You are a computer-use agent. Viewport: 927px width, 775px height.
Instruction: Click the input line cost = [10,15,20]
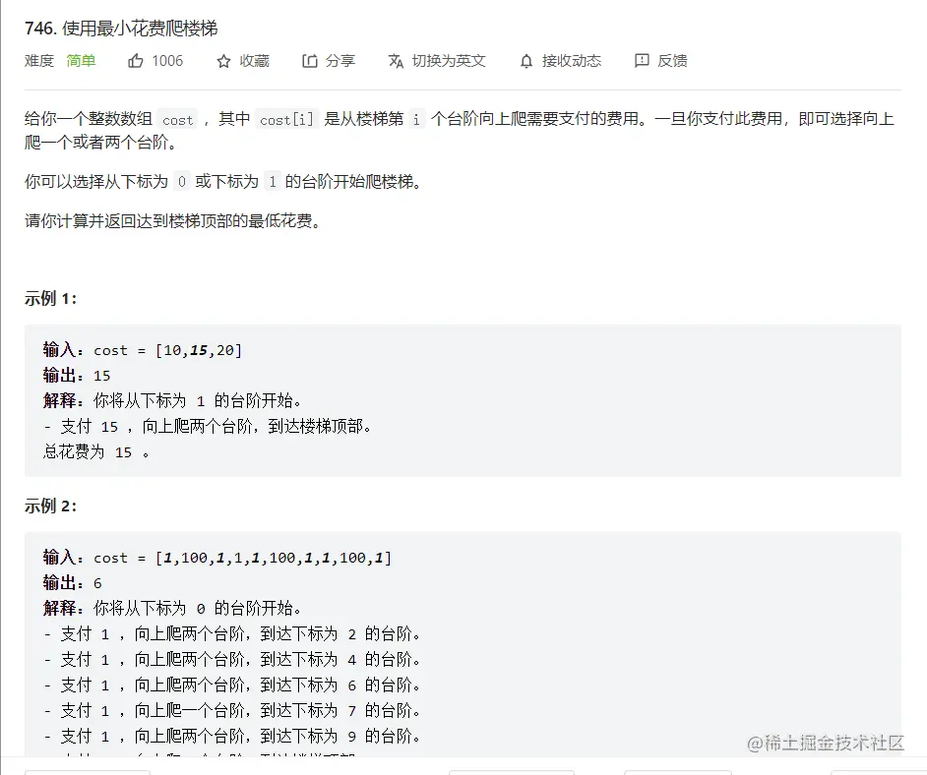pyautogui.click(x=143, y=350)
